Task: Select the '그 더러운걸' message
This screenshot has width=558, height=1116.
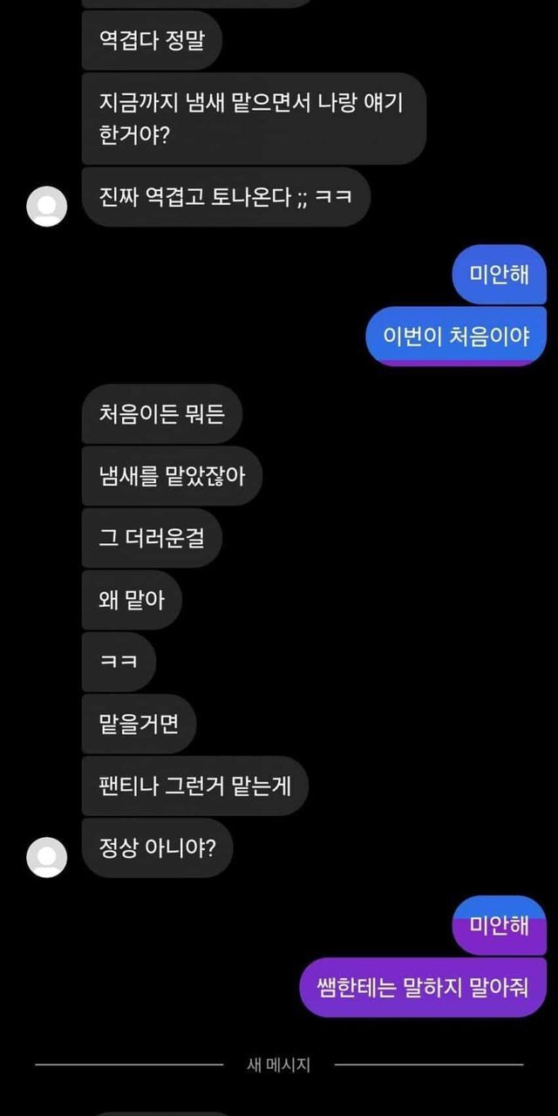Action: point(152,538)
